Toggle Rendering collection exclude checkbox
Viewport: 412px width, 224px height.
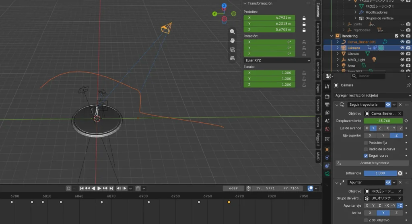(x=396, y=36)
